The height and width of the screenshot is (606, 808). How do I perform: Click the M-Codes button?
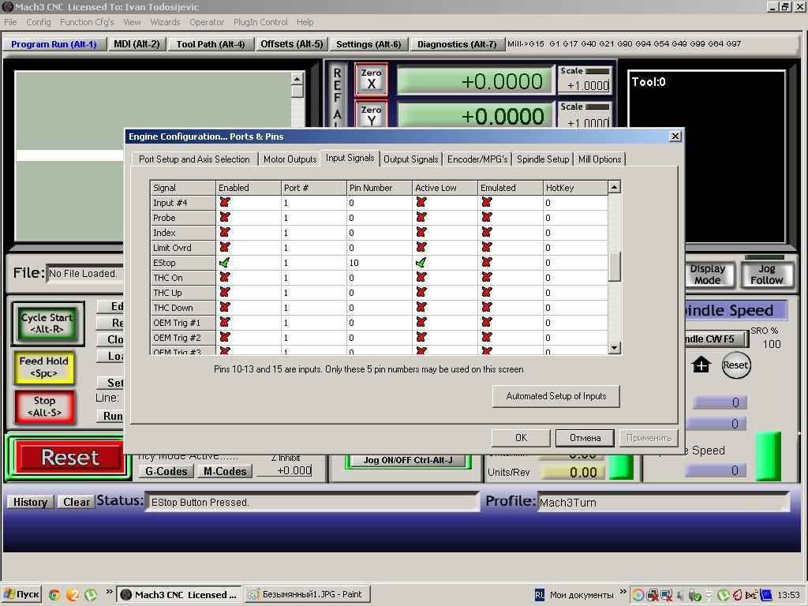[225, 471]
